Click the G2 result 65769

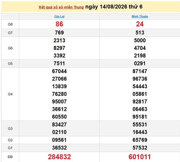tap(140, 140)
